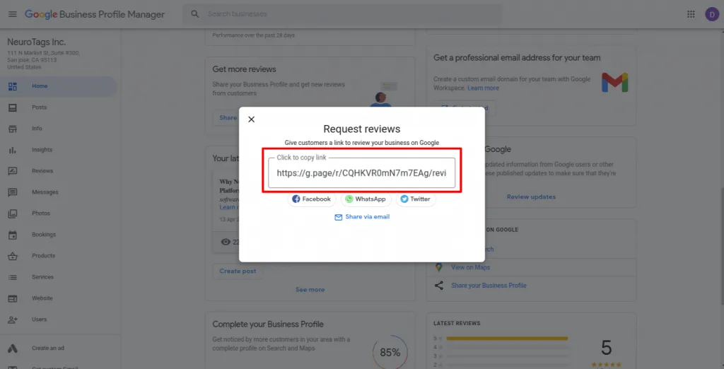Click the Posts sidebar icon

coord(13,107)
